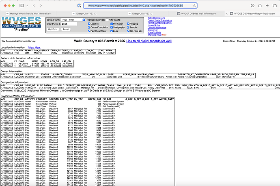Switch to Manage Your Minerals with MineralIQ tab
Screen dimensions: 280x186
click(28, 13)
